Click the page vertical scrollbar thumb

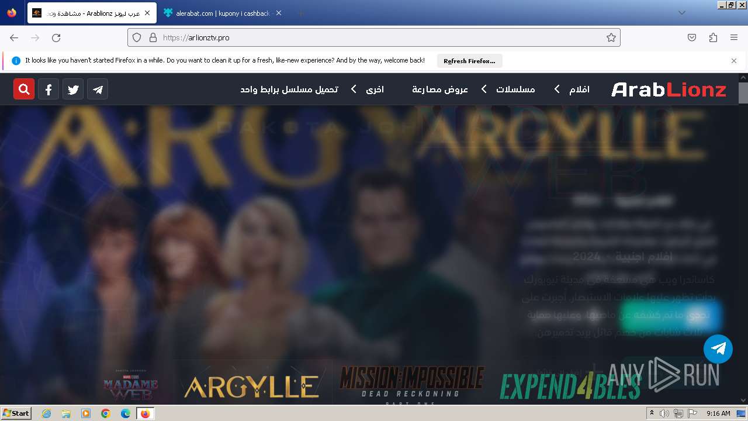tap(743, 92)
